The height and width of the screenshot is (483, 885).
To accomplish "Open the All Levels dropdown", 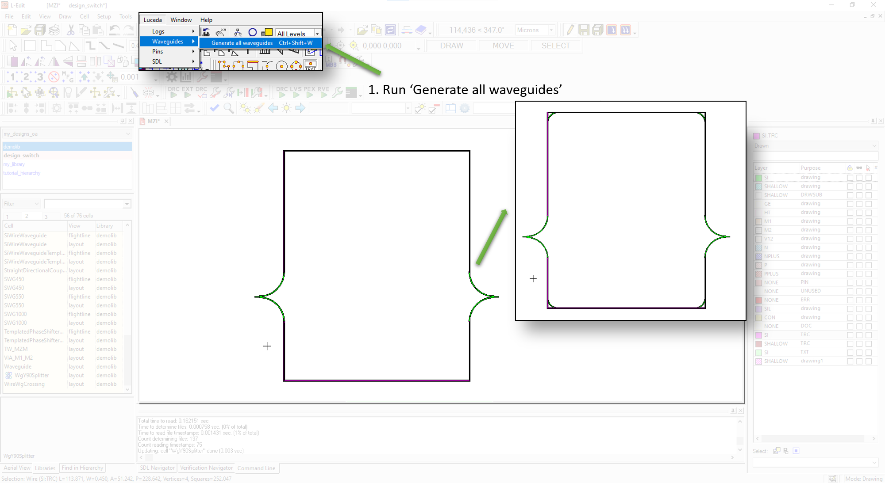I will (x=317, y=34).
